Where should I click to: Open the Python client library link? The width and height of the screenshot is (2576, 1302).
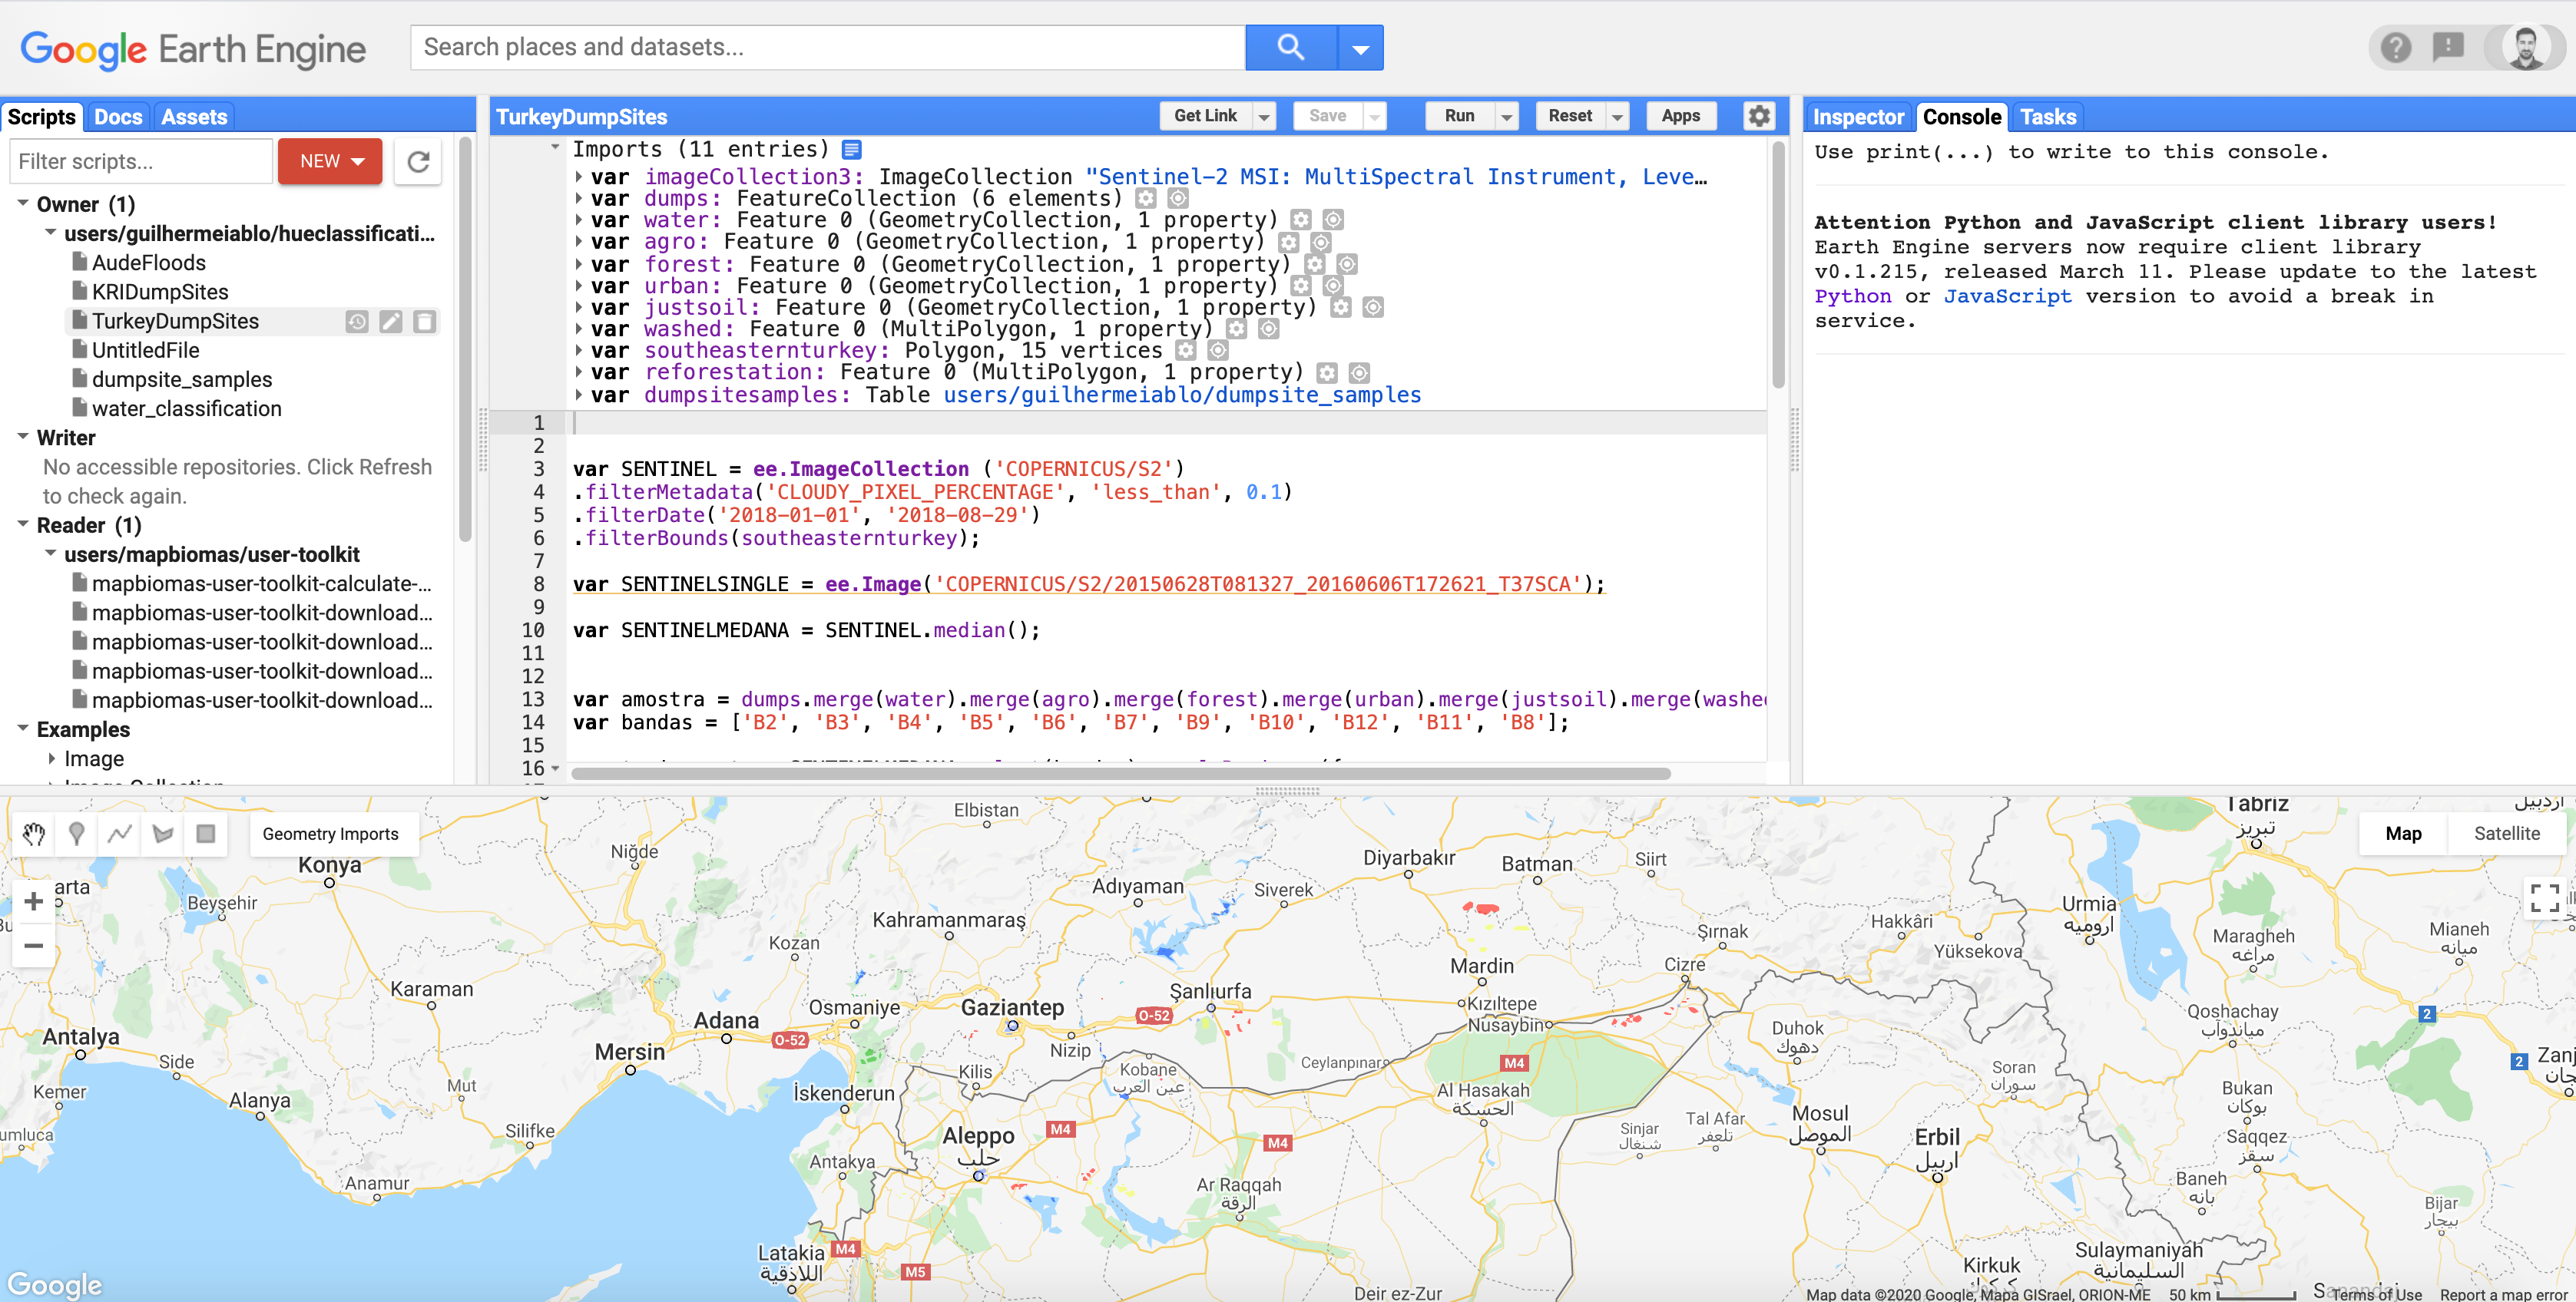pos(1852,296)
